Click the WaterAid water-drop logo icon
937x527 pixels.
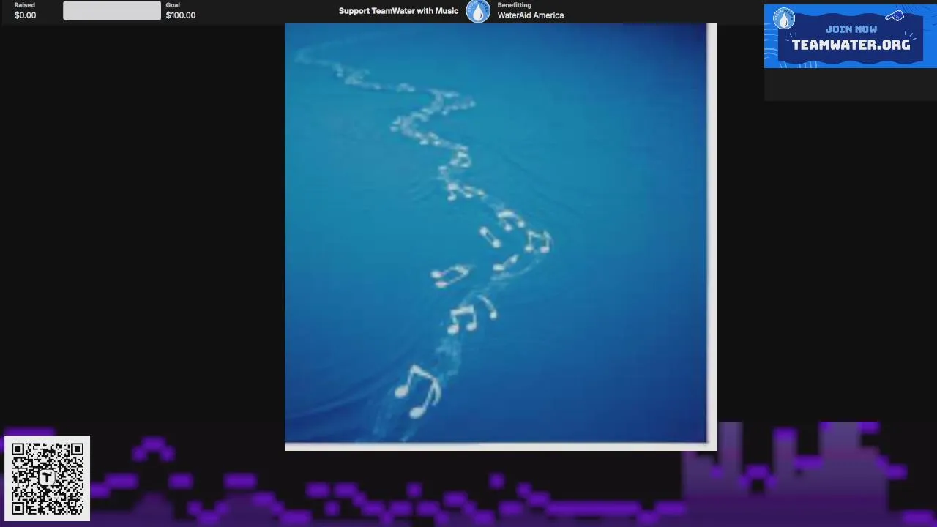(x=478, y=11)
